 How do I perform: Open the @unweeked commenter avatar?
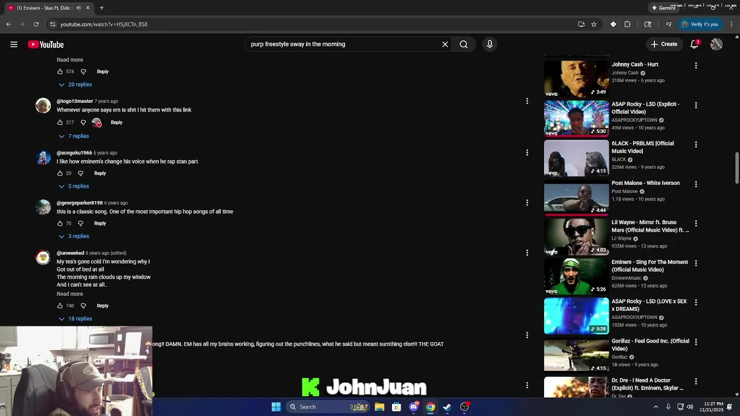pos(43,257)
